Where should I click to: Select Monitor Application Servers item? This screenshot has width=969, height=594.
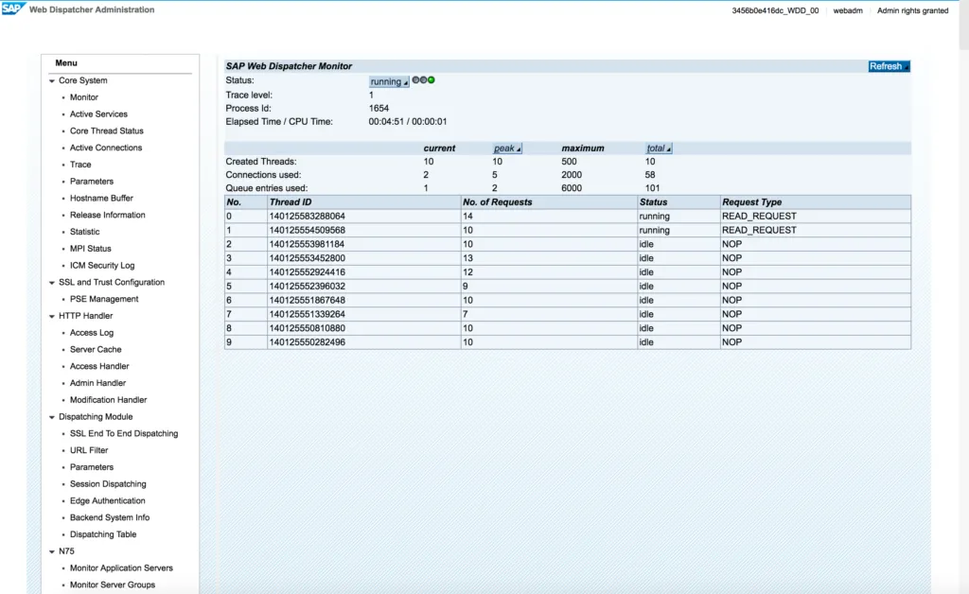(121, 568)
